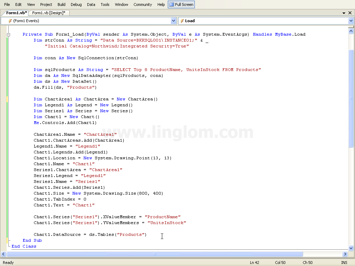This screenshot has width=355, height=266.
Task: Open the active files list arrow
Action: tap(344, 13)
